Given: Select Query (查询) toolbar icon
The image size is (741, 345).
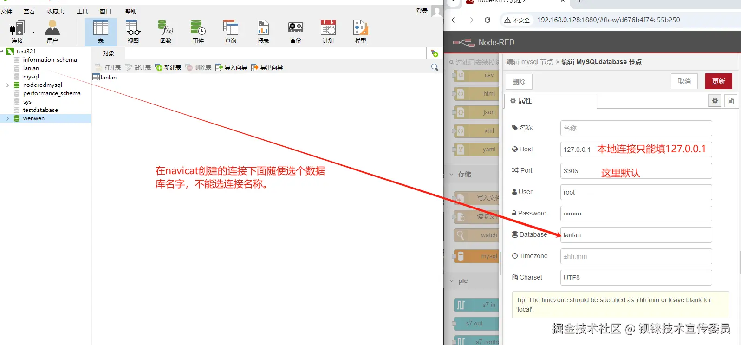Looking at the screenshot, I should pyautogui.click(x=231, y=32).
